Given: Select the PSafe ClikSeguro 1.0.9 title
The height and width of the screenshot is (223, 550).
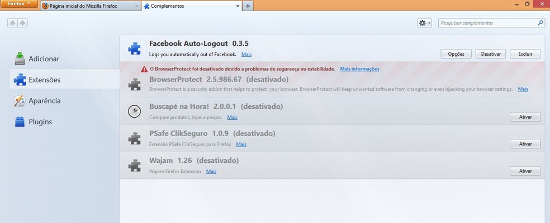Looking at the screenshot, I should [189, 133].
